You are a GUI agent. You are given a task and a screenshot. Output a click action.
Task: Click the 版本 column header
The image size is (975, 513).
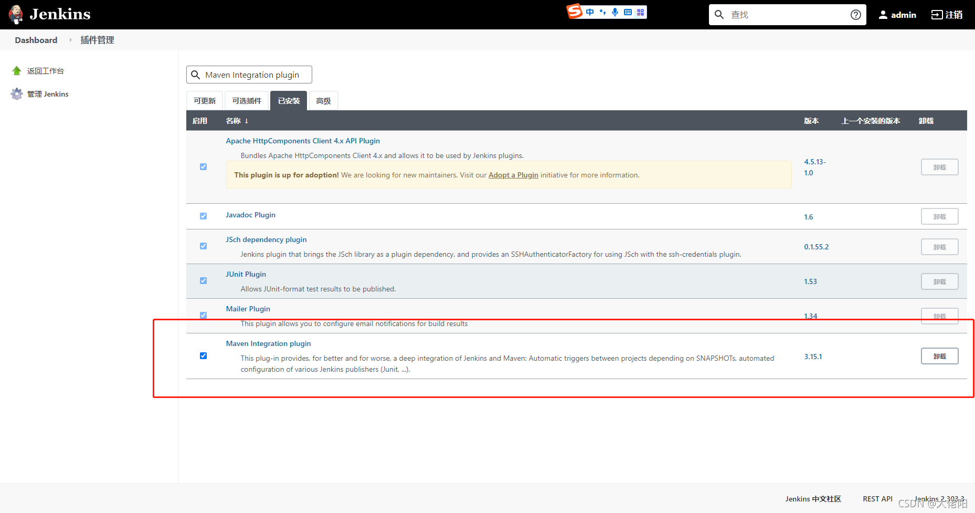click(811, 121)
